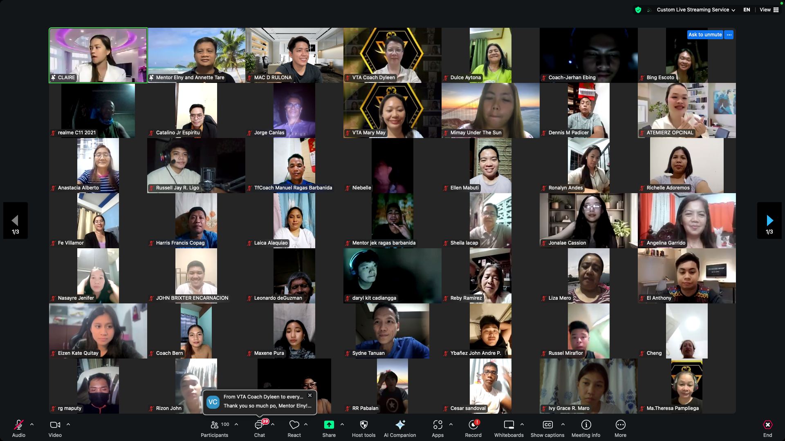785x441 pixels.
Task: Go to next gallery page arrow
Action: (769, 220)
